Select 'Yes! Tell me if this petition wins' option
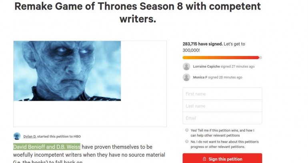 [187, 130]
